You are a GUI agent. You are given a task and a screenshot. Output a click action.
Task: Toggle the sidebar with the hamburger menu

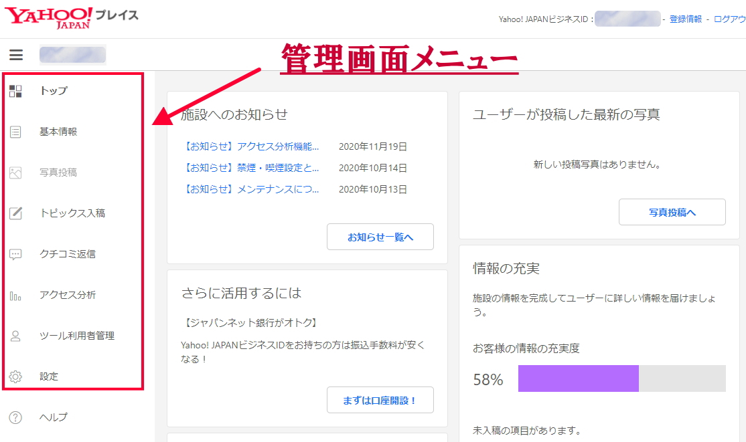pyautogui.click(x=16, y=55)
